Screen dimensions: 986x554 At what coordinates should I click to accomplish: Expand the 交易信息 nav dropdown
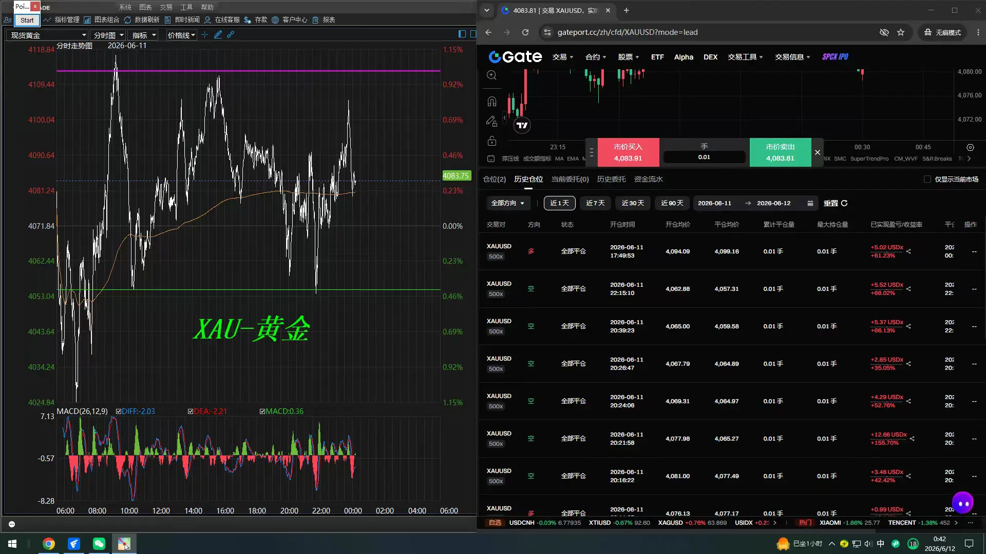click(x=793, y=57)
